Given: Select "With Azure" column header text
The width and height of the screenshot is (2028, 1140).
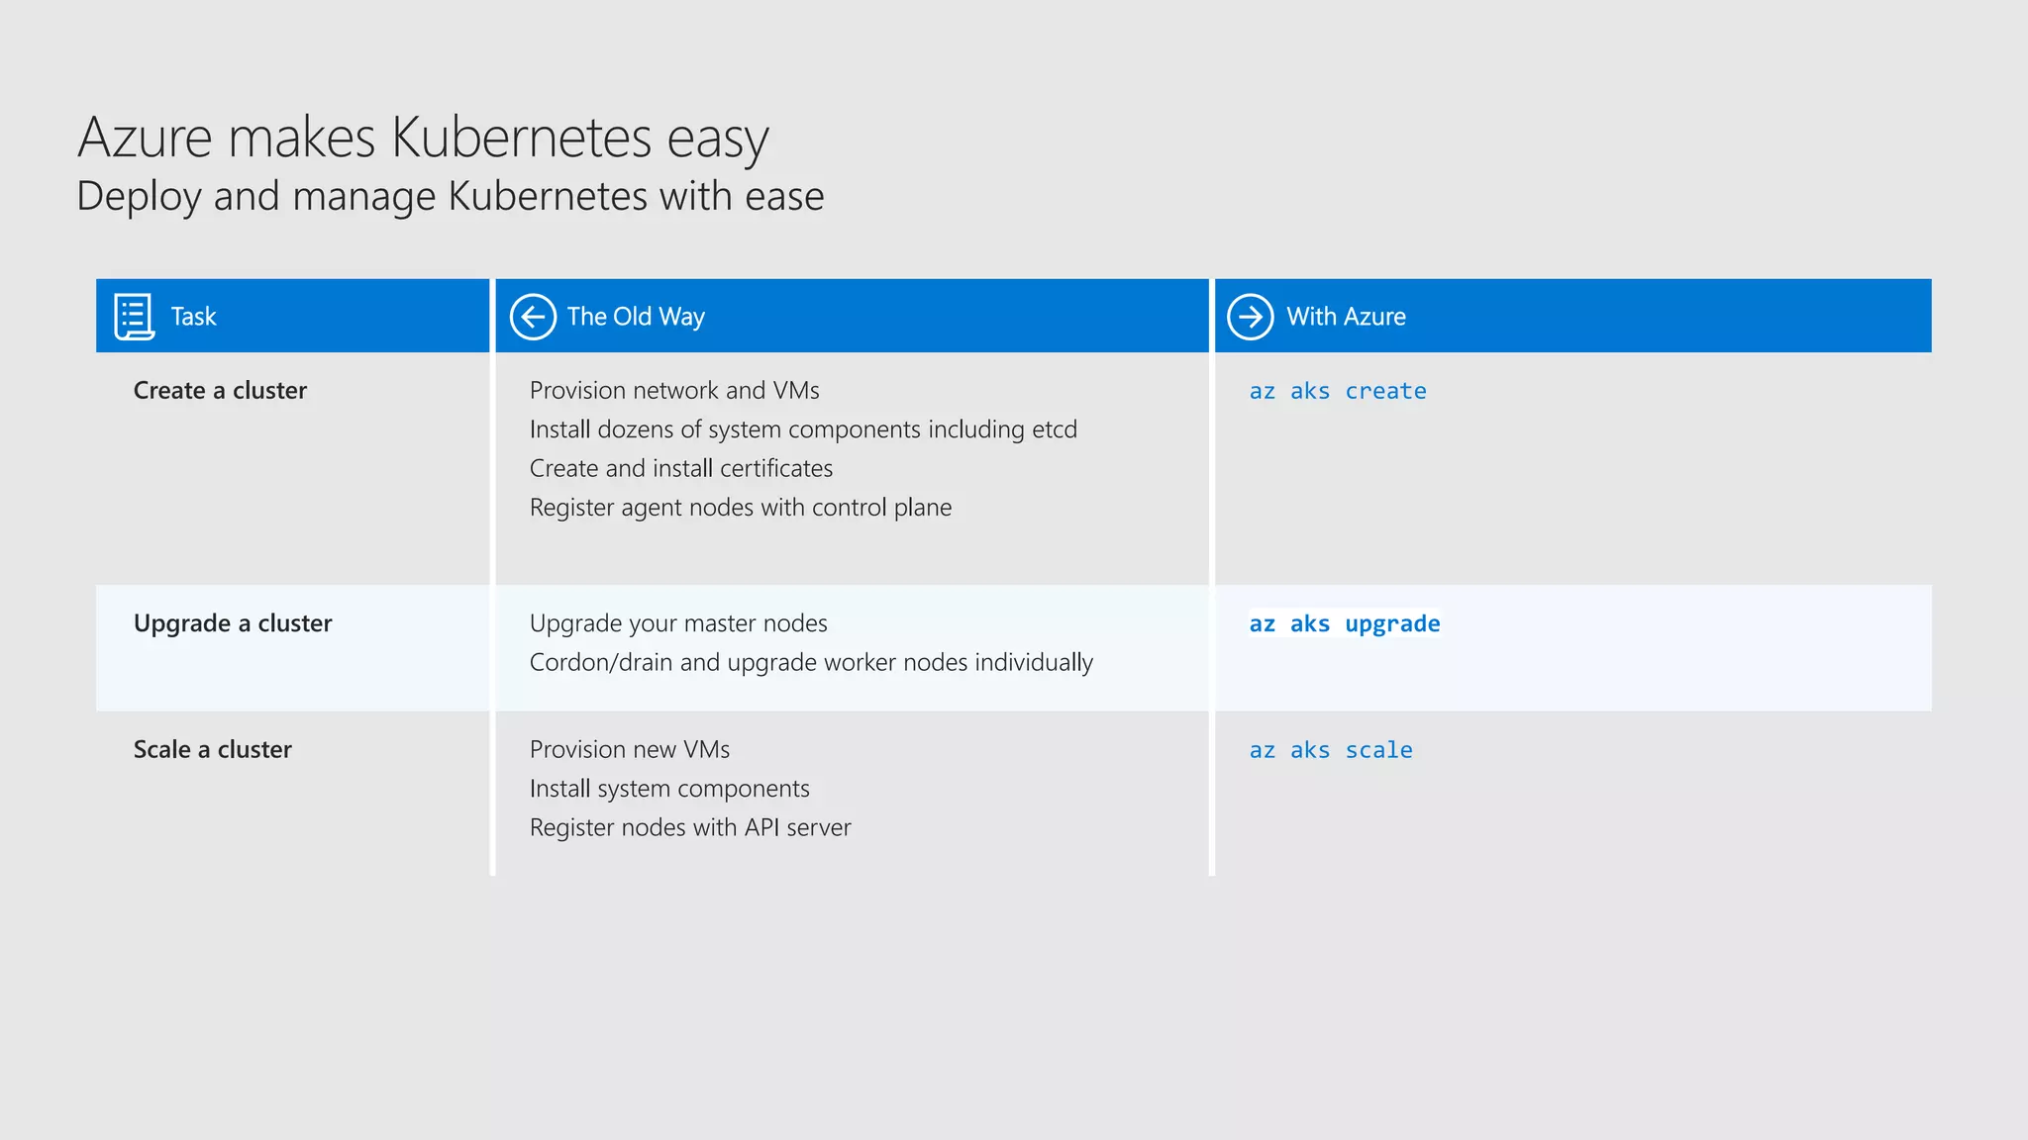Looking at the screenshot, I should coord(1346,317).
